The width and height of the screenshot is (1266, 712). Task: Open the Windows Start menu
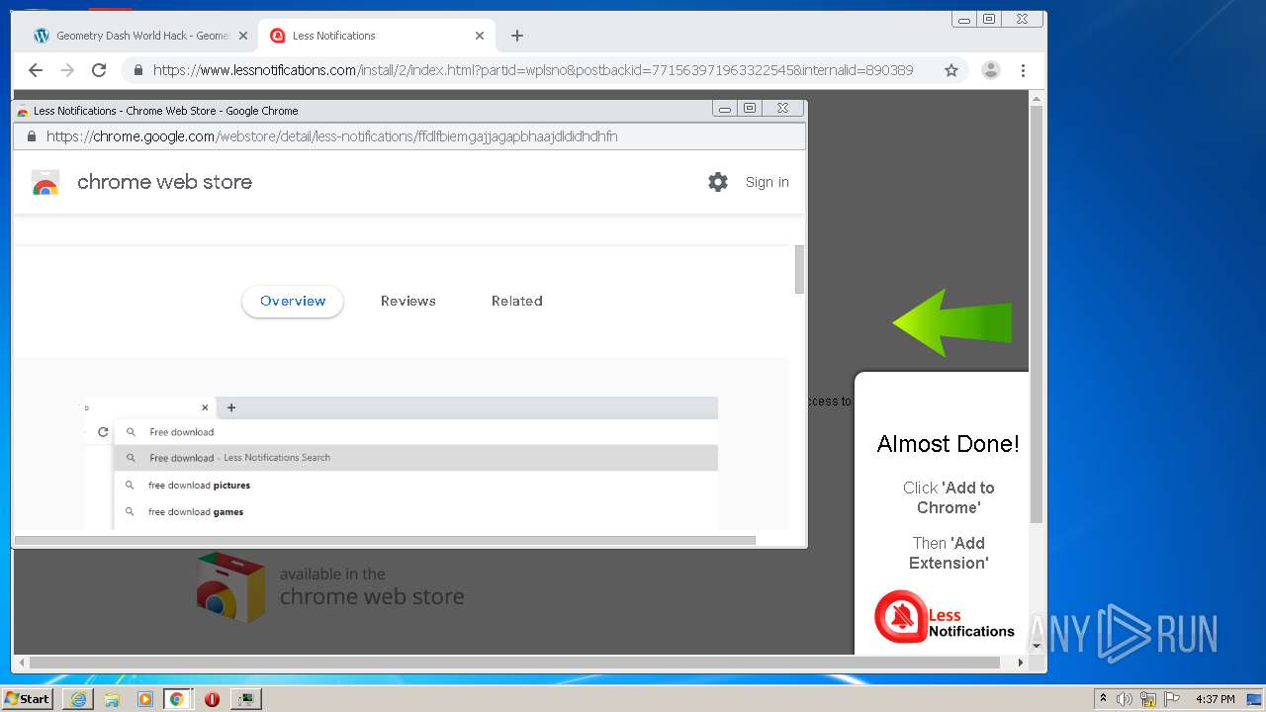(27, 698)
